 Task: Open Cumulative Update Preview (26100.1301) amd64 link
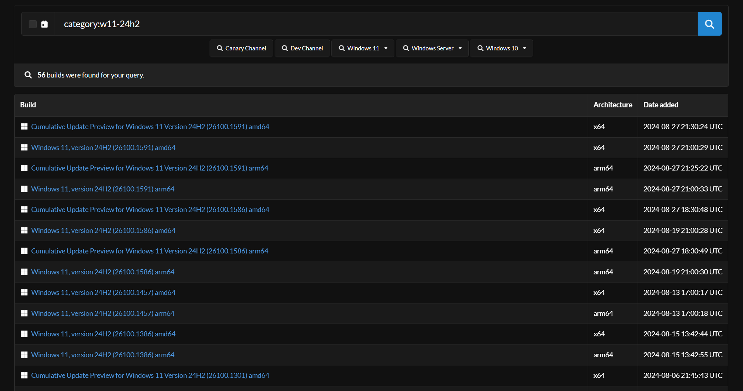click(x=150, y=375)
